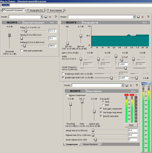Image resolution: width=152 pixels, height=153 pixels.
Task: Click the high-shelf frequency slider handle
Action: [x=111, y=78]
